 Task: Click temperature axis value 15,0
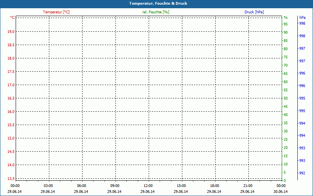[11, 138]
